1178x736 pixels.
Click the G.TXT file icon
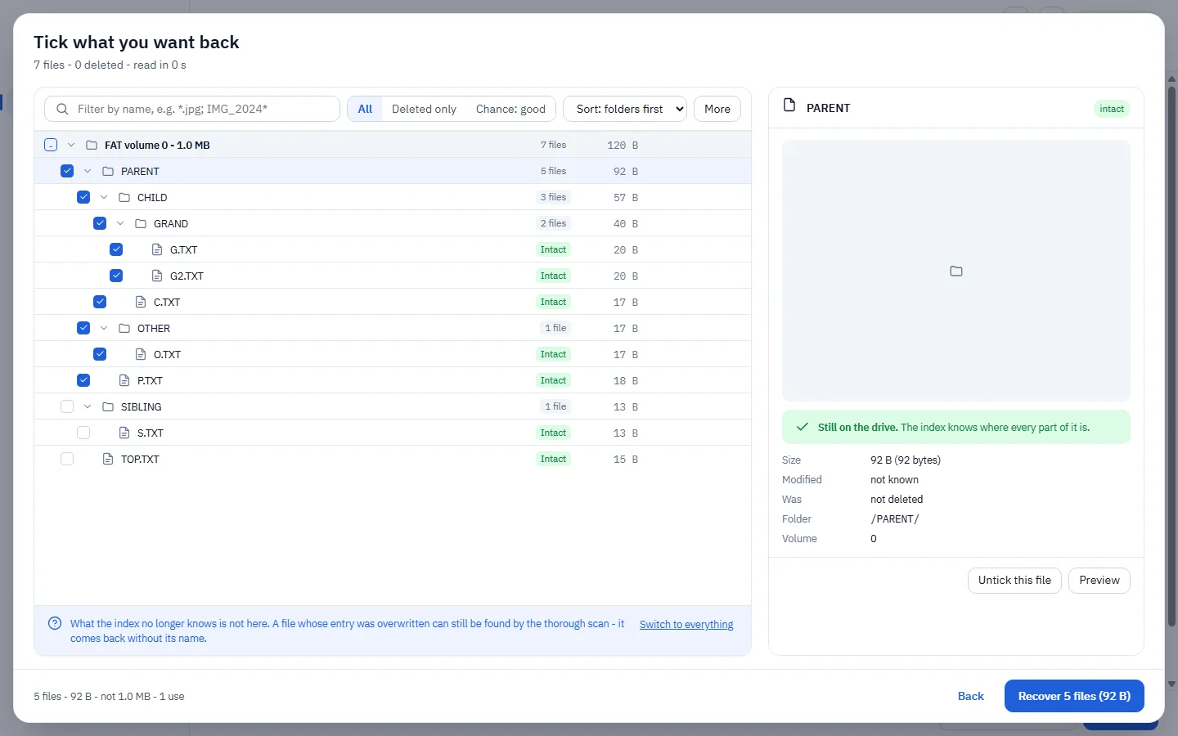click(x=157, y=249)
